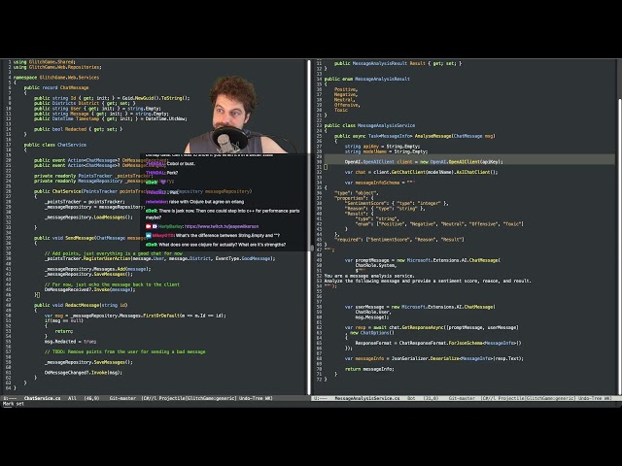Place cursor on 'namespace GlitchGame.Web.Services' line
Image resolution: width=622 pixels, height=466 pixels.
click(56, 78)
